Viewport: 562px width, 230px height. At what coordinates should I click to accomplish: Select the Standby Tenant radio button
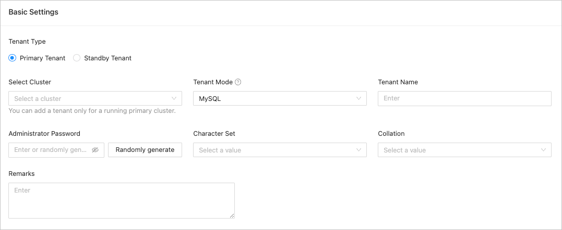coord(77,58)
